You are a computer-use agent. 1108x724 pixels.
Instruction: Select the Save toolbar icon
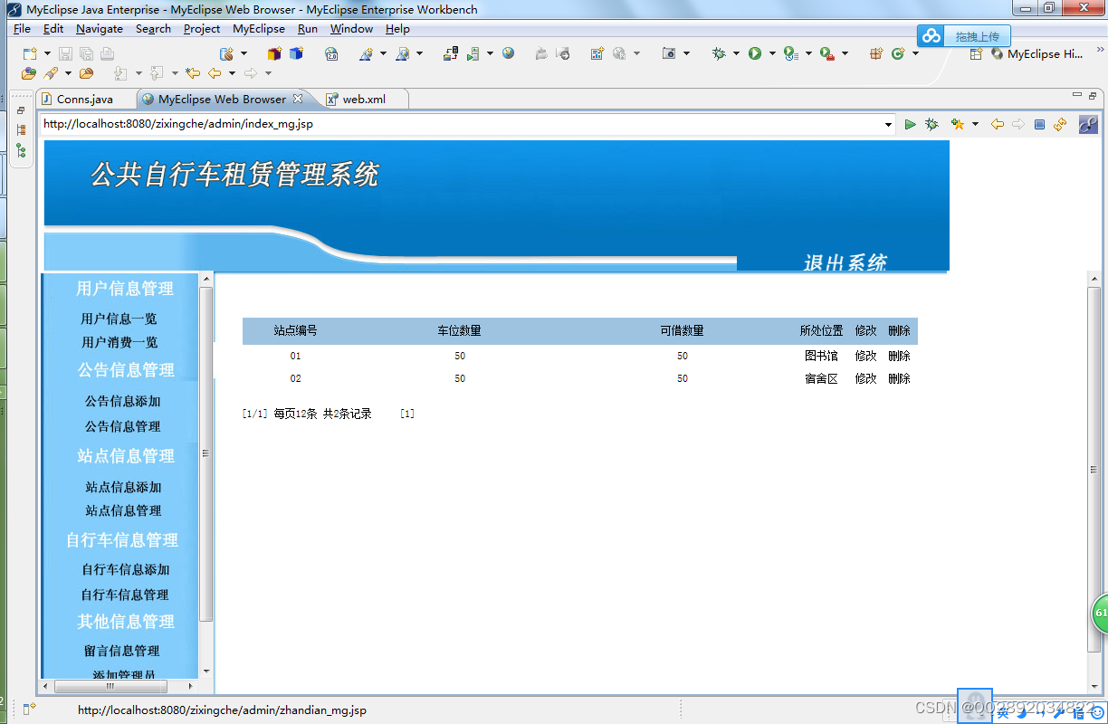(65, 52)
